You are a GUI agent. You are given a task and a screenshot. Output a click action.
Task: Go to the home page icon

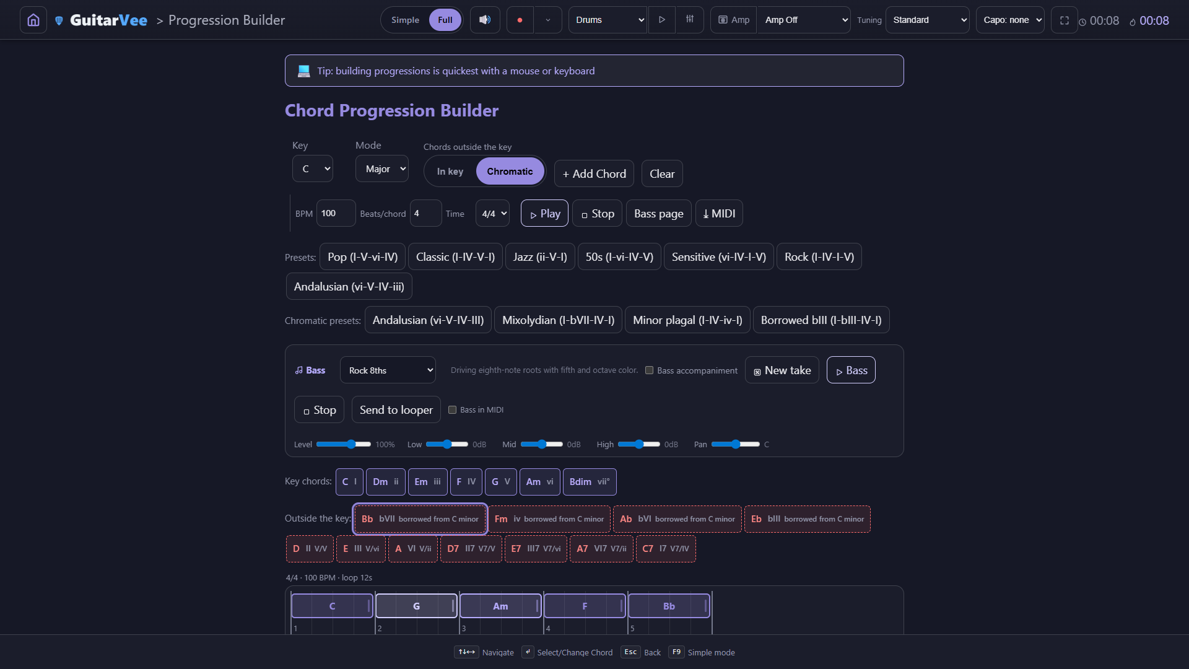click(x=33, y=20)
